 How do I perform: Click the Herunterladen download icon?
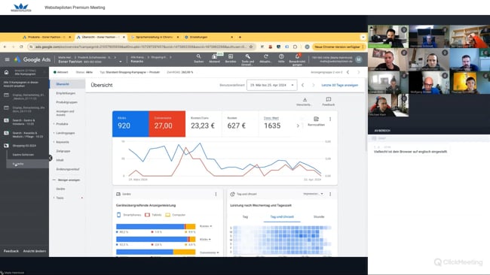pos(305,101)
